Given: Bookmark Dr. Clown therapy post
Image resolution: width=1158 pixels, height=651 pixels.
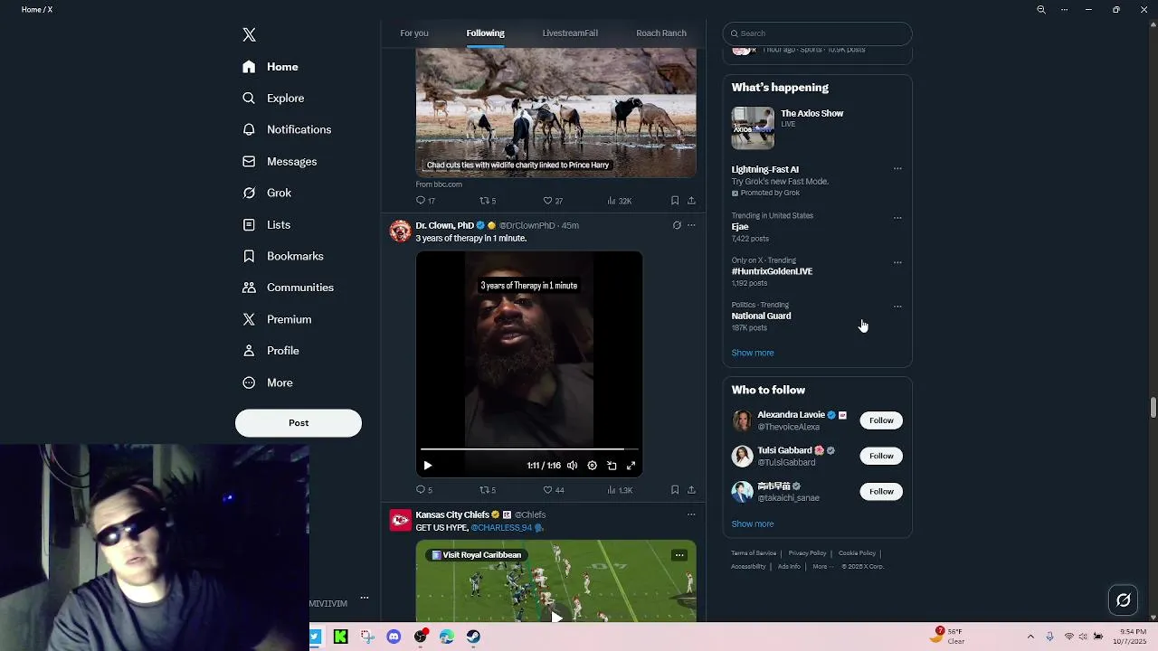Looking at the screenshot, I should [x=675, y=490].
